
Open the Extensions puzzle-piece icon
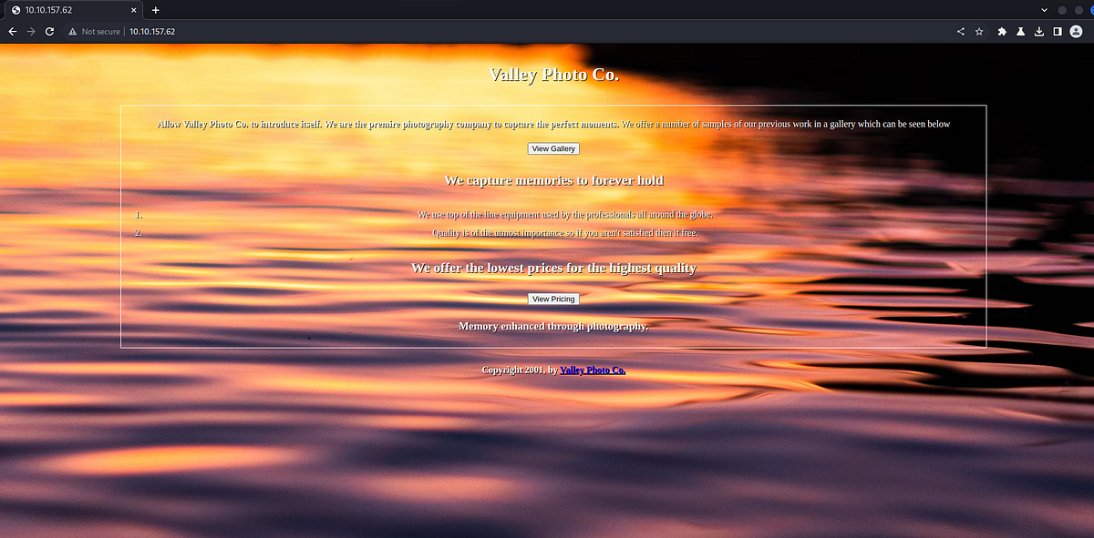(1002, 30)
